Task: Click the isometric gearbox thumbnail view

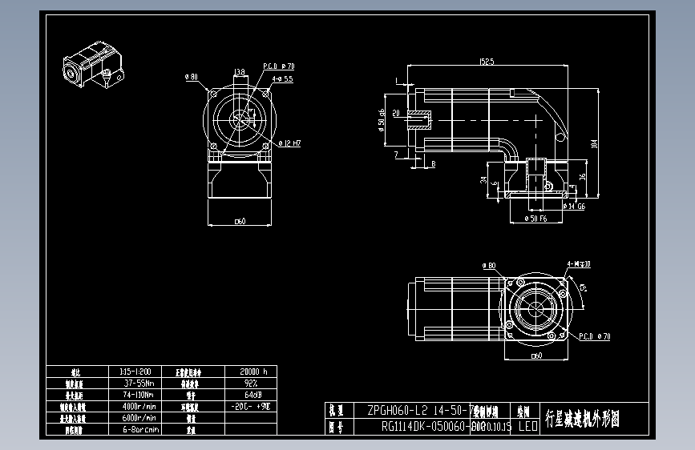Action: (93, 64)
